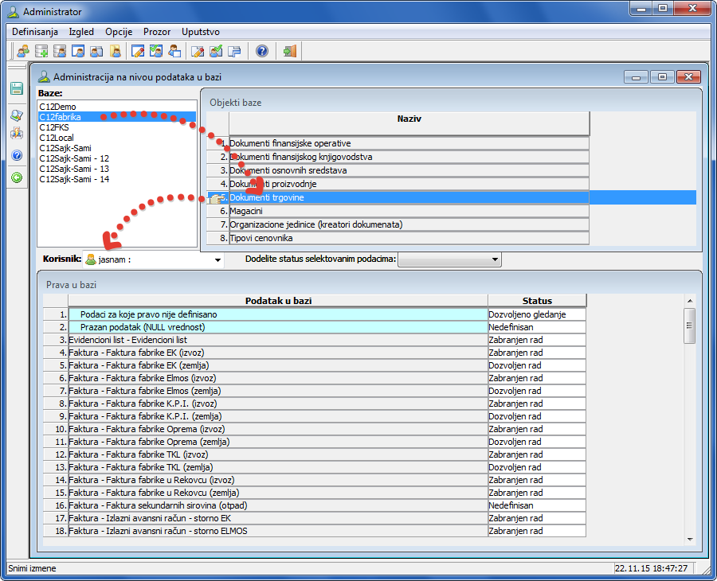Click Nedefinisan status of Faktura sekundarnih sirovina
Screen dimensions: 717x581
537,505
